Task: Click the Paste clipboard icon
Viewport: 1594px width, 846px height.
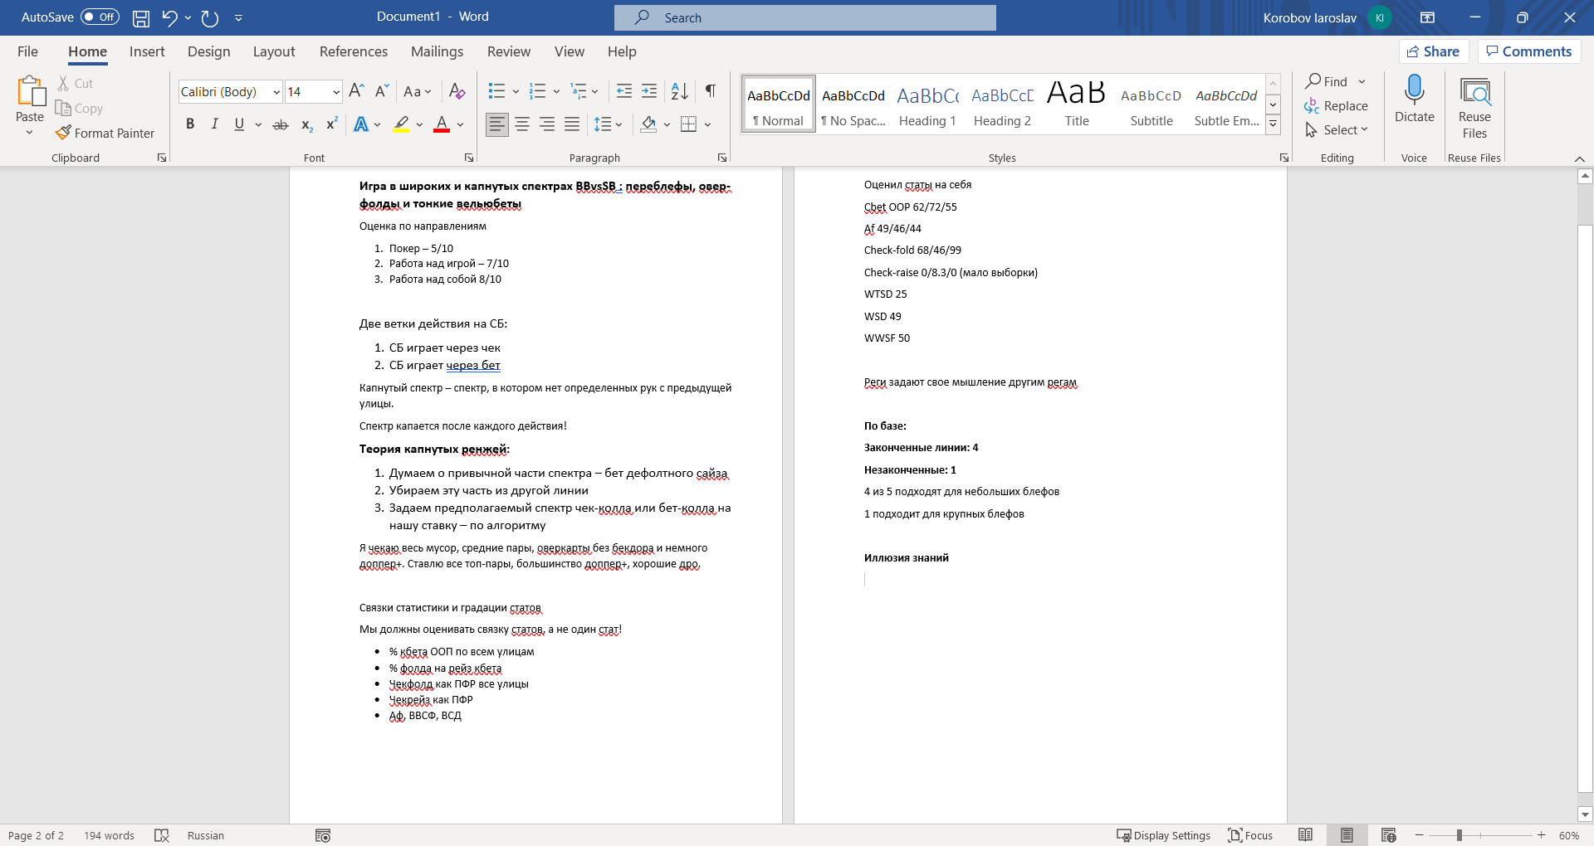Action: (30, 91)
